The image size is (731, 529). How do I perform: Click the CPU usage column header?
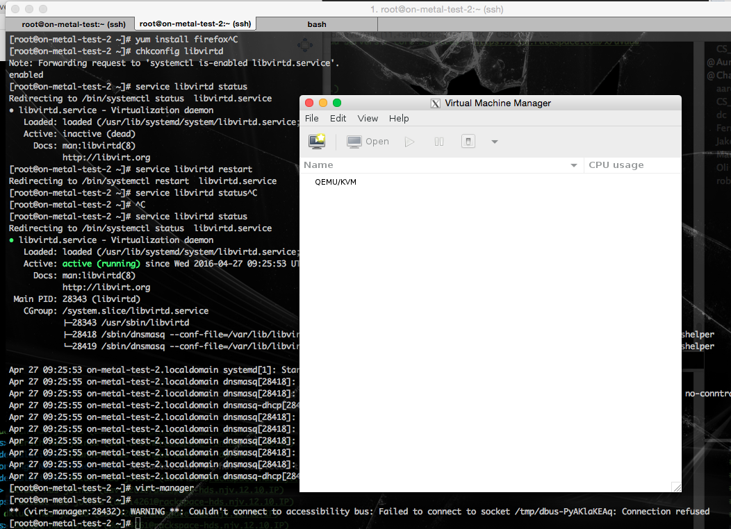click(x=632, y=165)
